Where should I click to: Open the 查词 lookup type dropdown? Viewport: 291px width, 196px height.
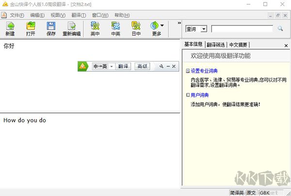point(204,29)
